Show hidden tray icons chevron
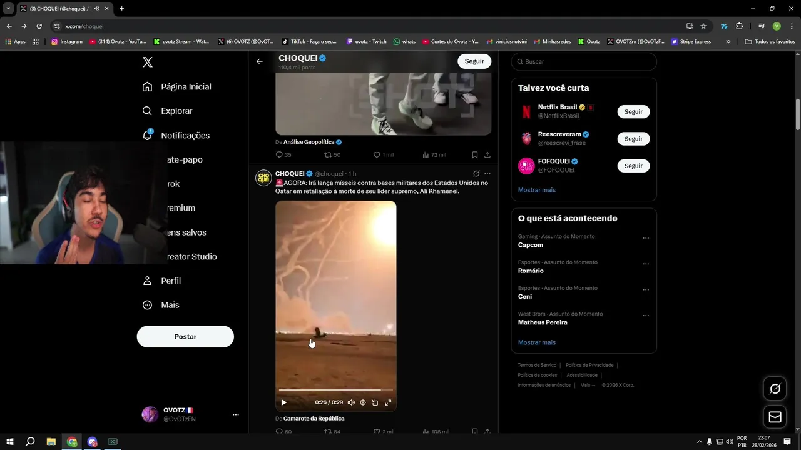This screenshot has width=801, height=450. (x=700, y=441)
